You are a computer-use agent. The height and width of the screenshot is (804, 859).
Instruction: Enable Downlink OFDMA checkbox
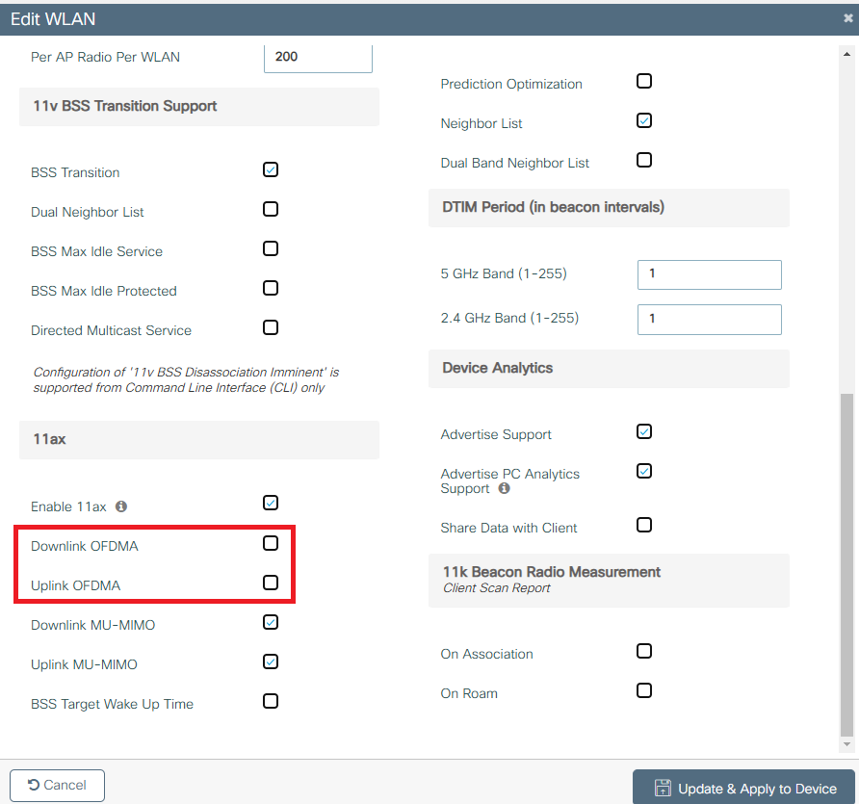click(271, 543)
